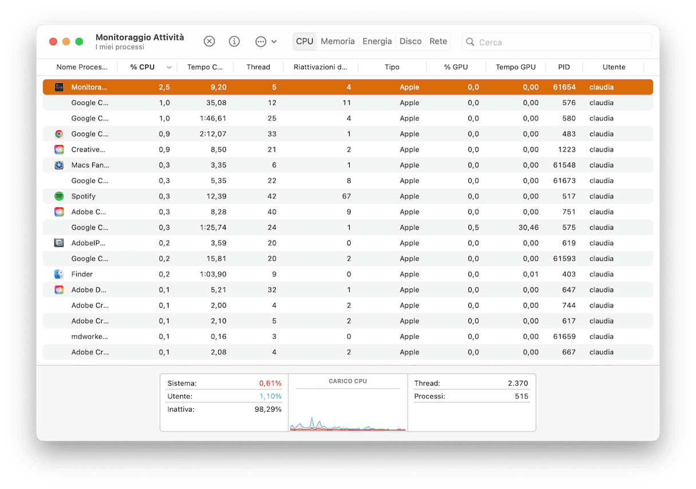Screen dimensions: 696x489
Task: Expand the chevron beside the ellipsis button
Action: (274, 42)
